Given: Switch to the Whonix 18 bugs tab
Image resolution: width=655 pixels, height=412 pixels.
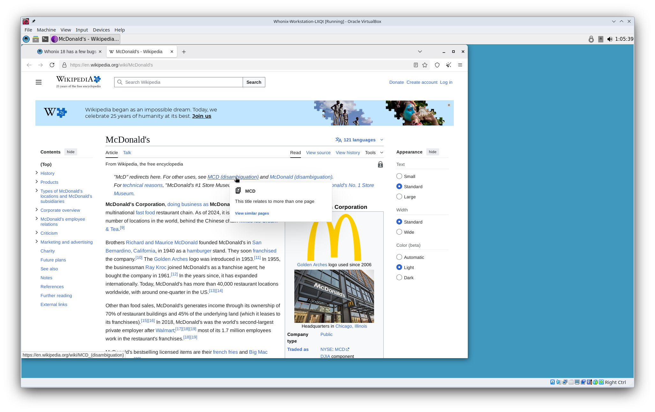Looking at the screenshot, I should coord(70,52).
